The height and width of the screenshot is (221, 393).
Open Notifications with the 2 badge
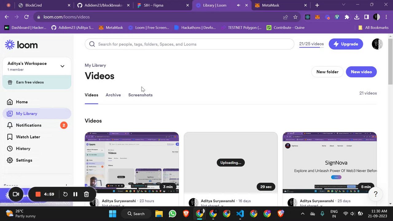click(37, 125)
